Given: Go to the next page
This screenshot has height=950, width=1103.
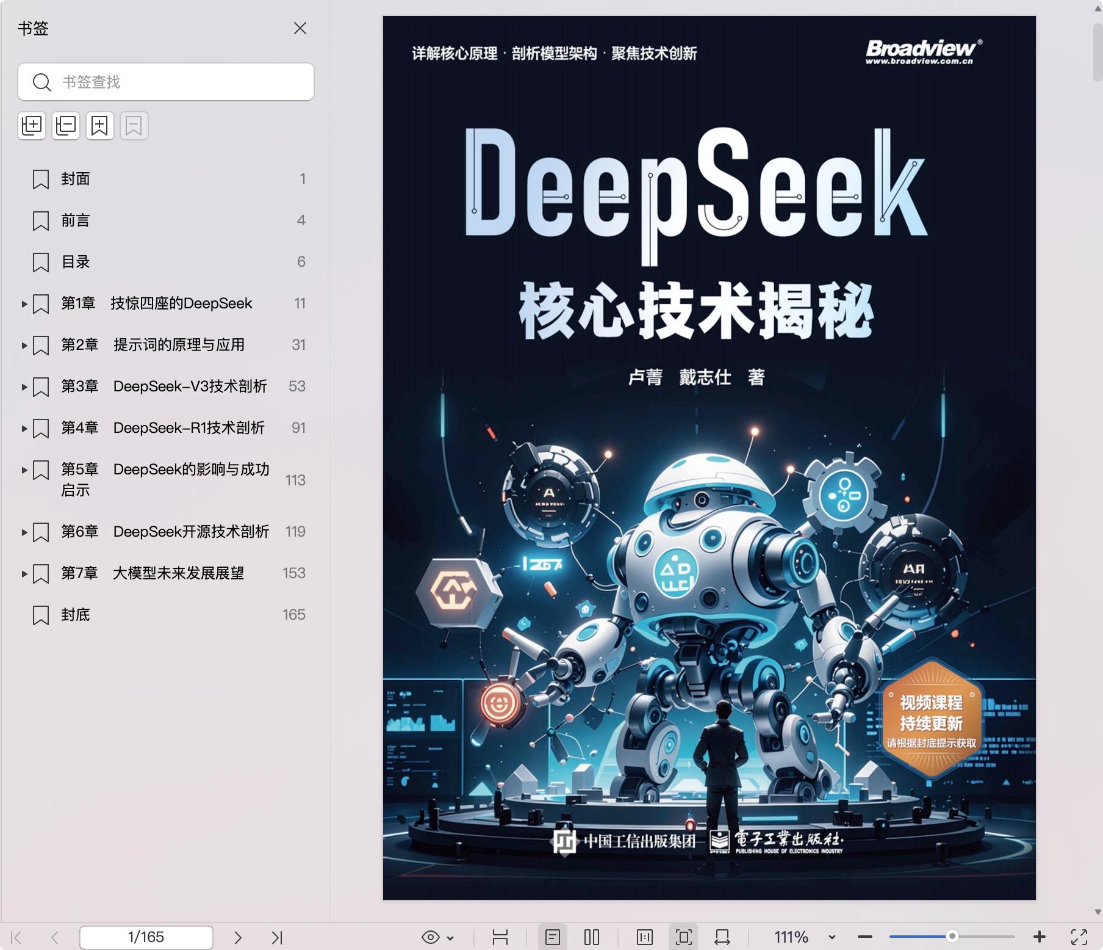Looking at the screenshot, I should (x=238, y=937).
